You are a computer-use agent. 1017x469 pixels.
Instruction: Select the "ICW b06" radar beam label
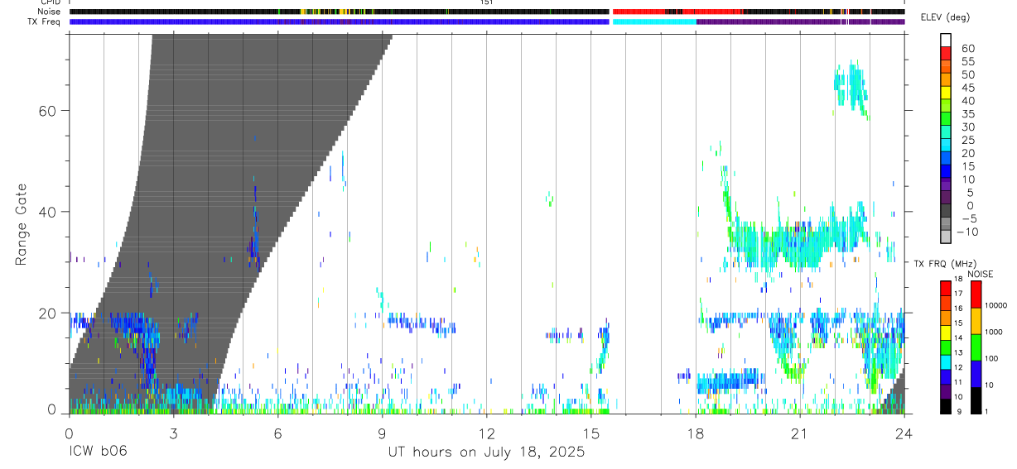(98, 452)
